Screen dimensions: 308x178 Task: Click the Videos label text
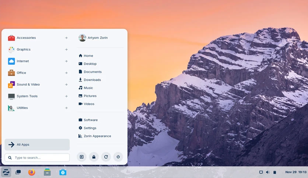coord(89,104)
